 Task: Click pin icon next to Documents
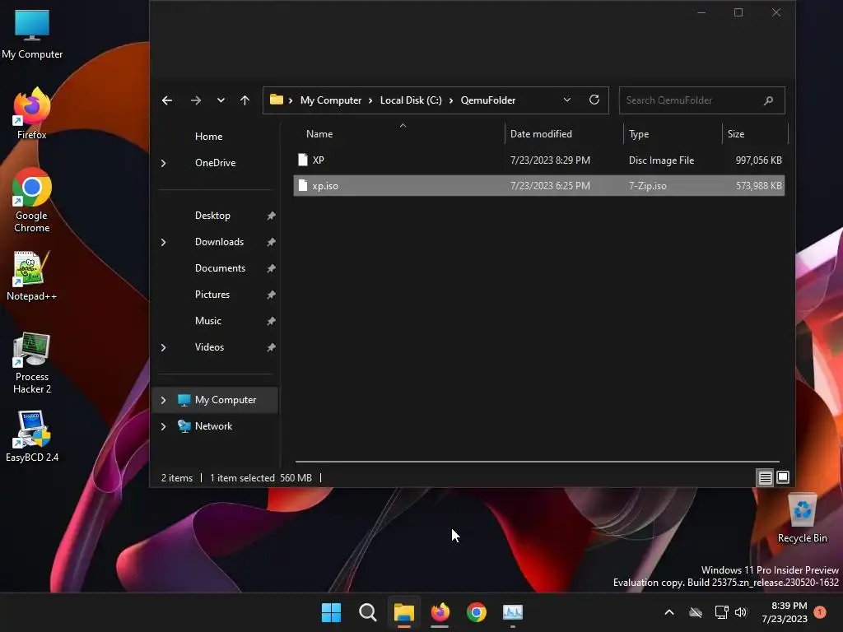271,268
